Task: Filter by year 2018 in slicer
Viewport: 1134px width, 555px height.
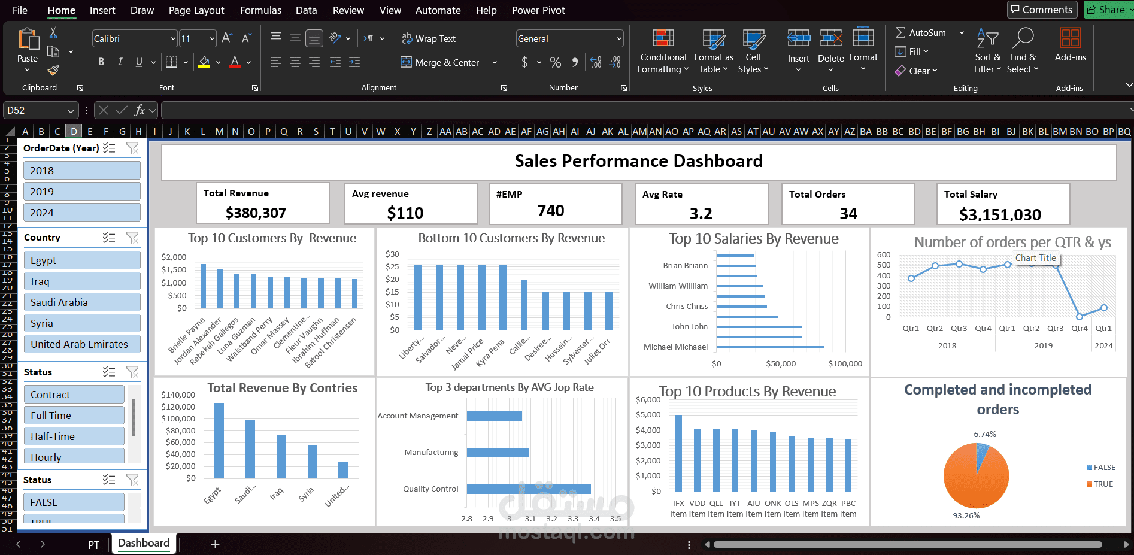Action: tap(82, 171)
